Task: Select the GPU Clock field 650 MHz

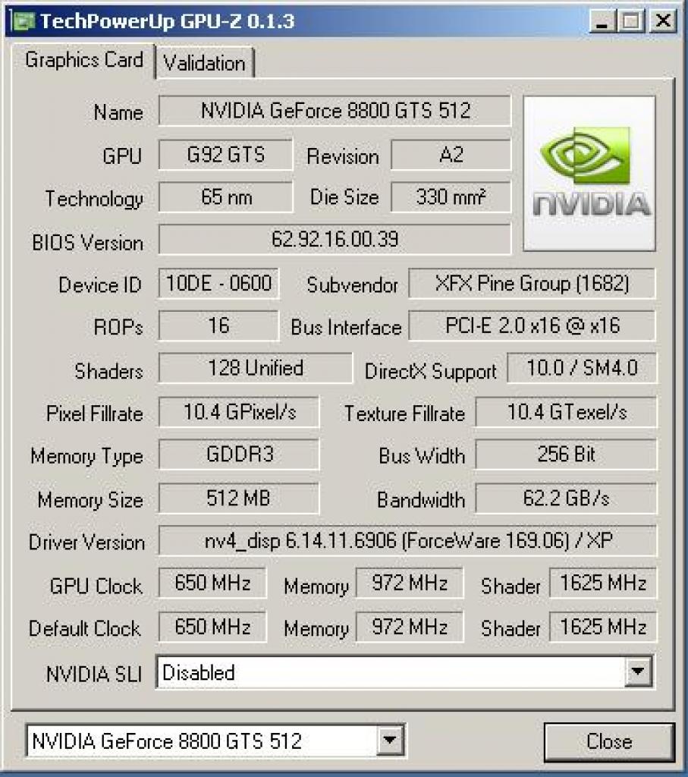Action: (x=212, y=584)
